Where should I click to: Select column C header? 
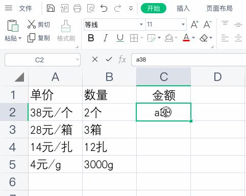pos(164,77)
